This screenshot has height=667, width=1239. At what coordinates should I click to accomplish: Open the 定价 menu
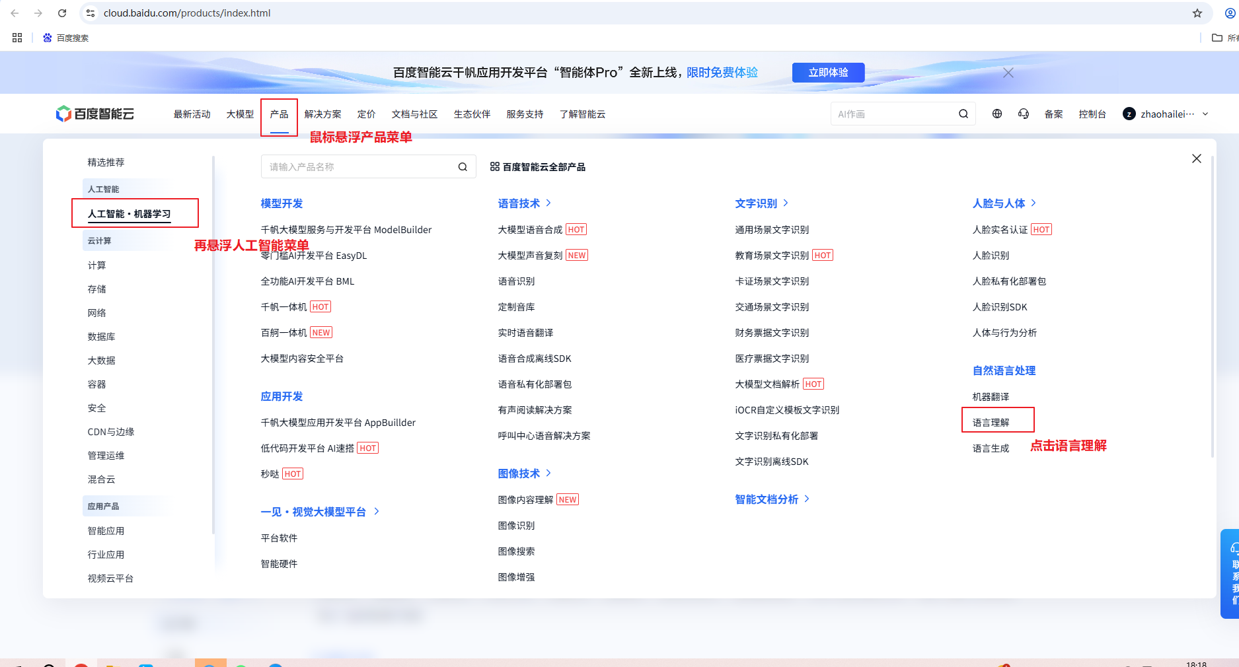click(367, 114)
